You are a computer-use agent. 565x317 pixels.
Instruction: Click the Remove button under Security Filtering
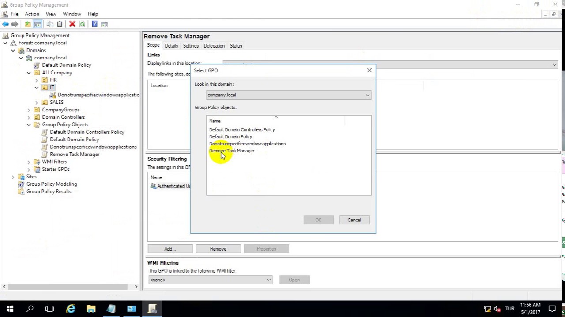coord(218,249)
